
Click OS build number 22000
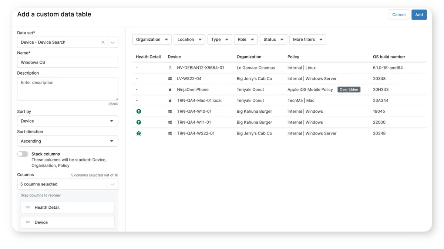[x=379, y=122]
